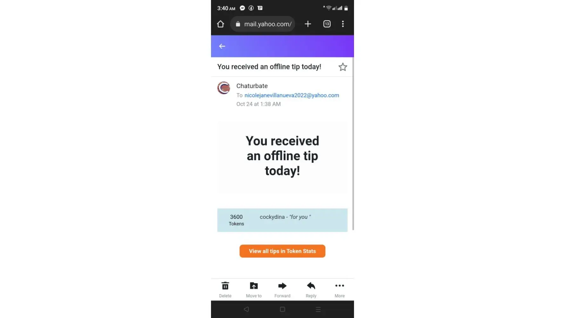Open the browser three-dot menu
The image size is (565, 318).
[x=343, y=24]
